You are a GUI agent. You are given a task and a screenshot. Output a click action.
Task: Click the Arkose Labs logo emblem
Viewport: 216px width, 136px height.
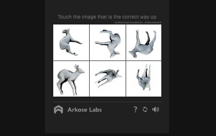point(58,109)
